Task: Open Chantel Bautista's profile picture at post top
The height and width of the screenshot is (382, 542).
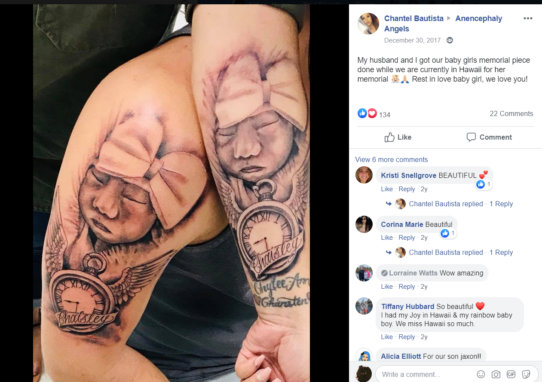Action: (368, 24)
